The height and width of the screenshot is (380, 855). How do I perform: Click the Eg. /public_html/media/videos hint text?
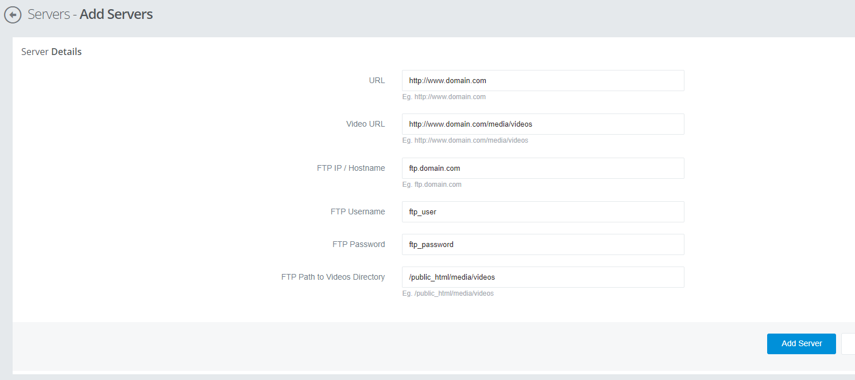[447, 293]
